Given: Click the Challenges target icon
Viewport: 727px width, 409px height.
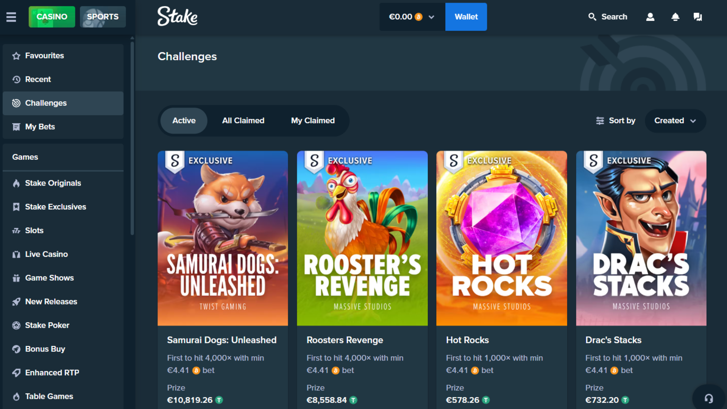Looking at the screenshot, I should click(16, 103).
